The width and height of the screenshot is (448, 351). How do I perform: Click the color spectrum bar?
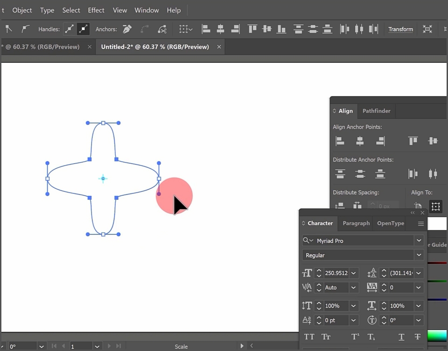pos(437,336)
